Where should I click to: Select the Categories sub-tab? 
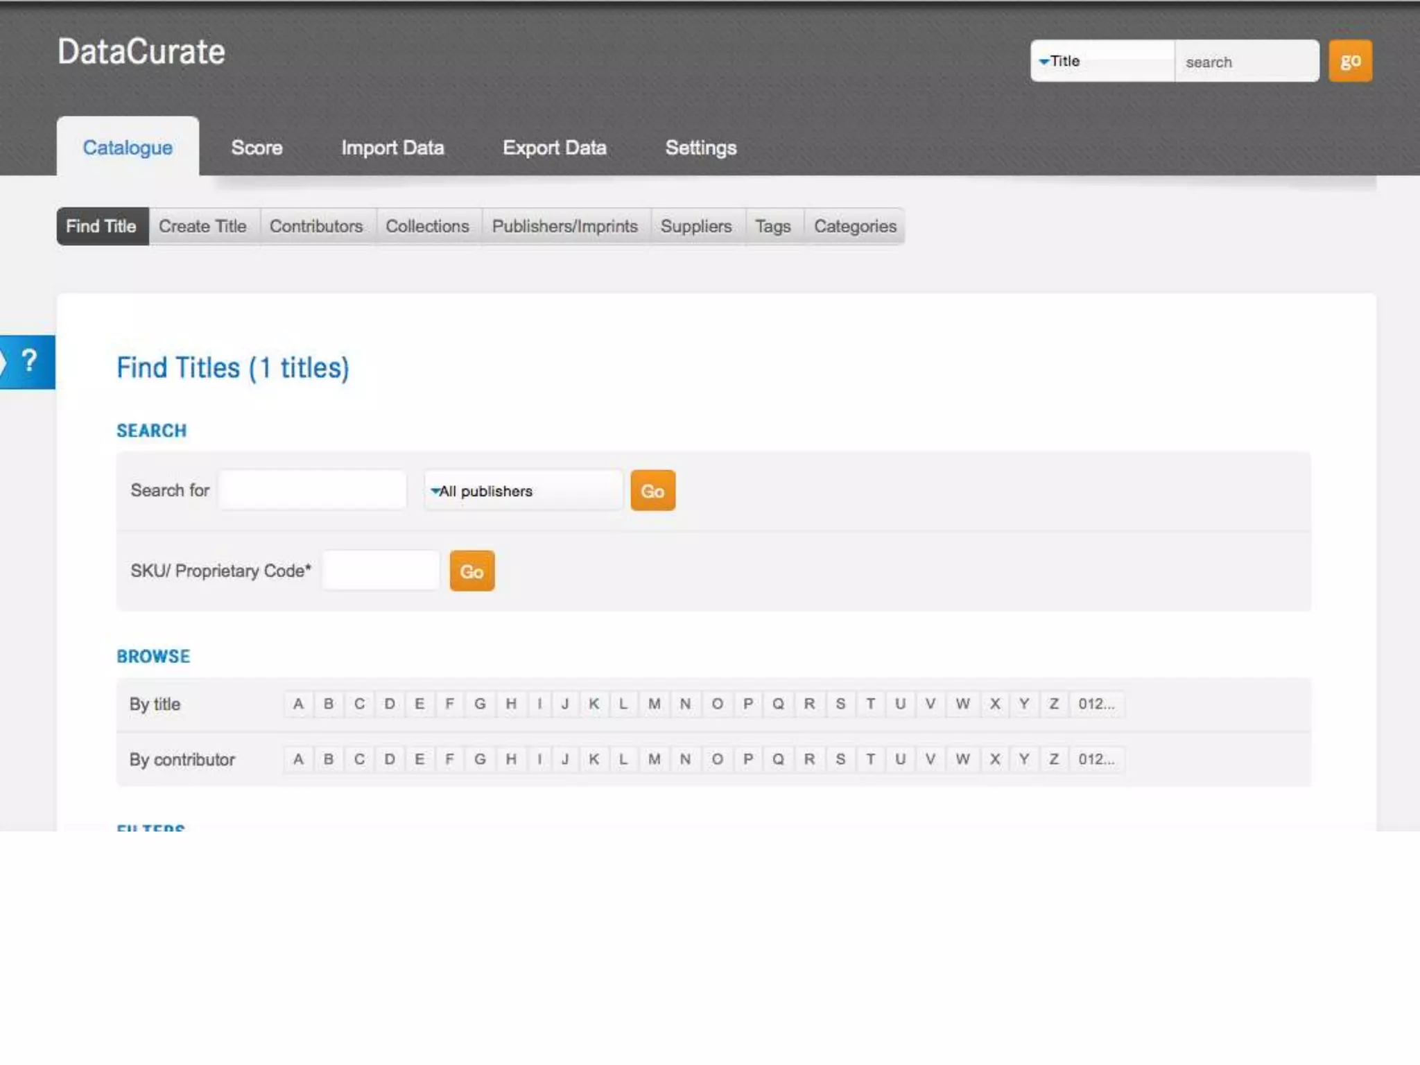[x=854, y=226]
